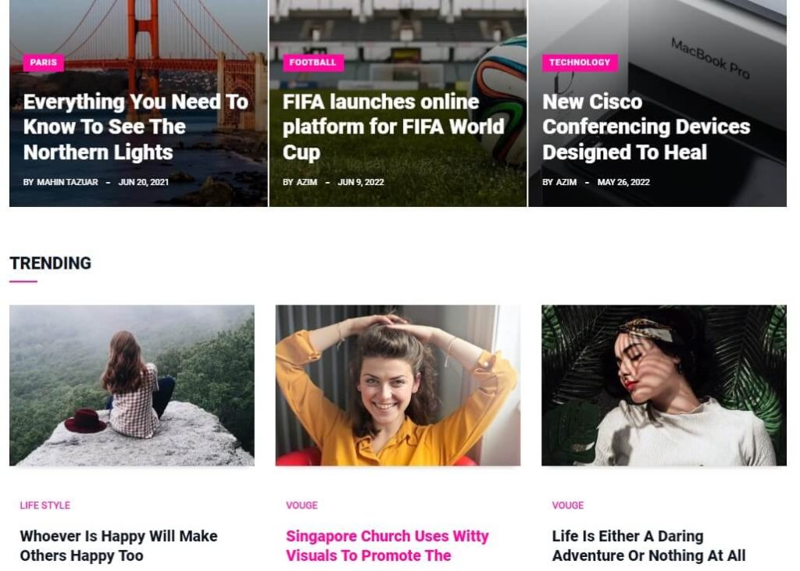This screenshot has width=800, height=571.
Task: Click author Azim on Cisco post
Action: point(566,182)
